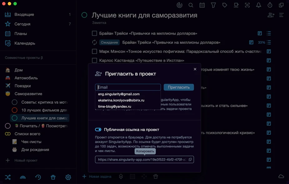
Task: Check the Карлос Кастанеда task checkbox
Action: (94, 61)
